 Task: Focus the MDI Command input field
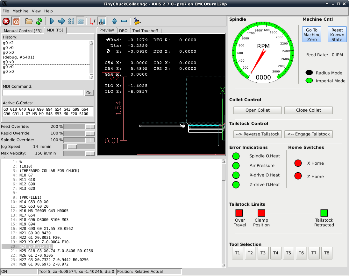coord(43,93)
